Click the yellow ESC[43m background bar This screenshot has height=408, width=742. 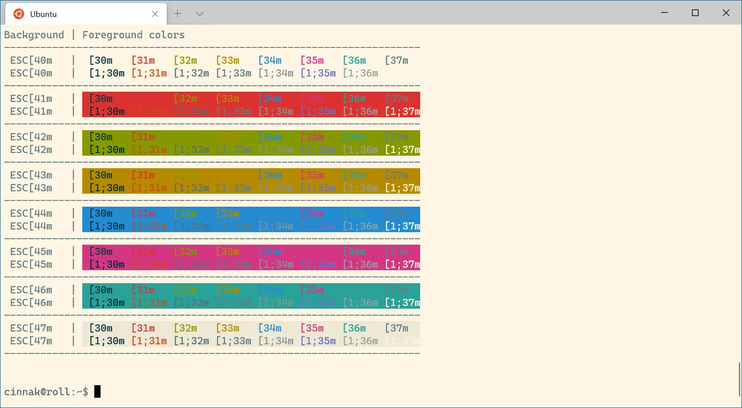point(251,181)
